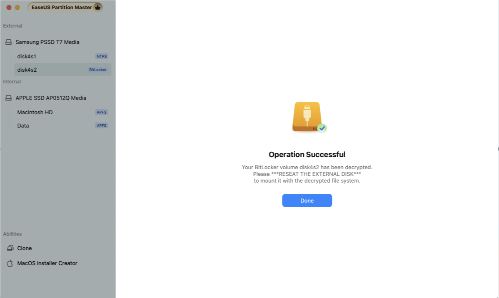The width and height of the screenshot is (499, 298).
Task: Select the disk4s1 NTFS partition
Action: pyautogui.click(x=62, y=56)
